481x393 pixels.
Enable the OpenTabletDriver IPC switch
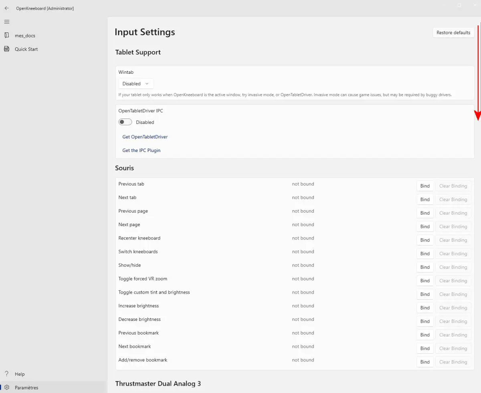tap(125, 122)
